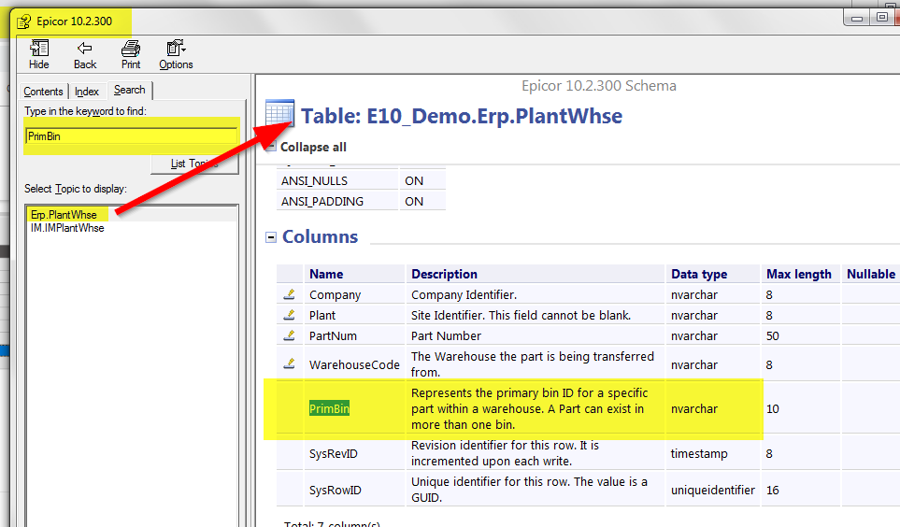Switch to the Index tab
The height and width of the screenshot is (527, 900).
(x=87, y=92)
